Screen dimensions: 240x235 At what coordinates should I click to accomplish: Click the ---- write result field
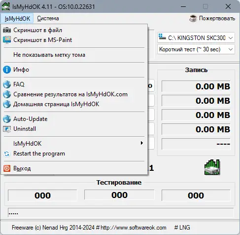[x=196, y=144]
